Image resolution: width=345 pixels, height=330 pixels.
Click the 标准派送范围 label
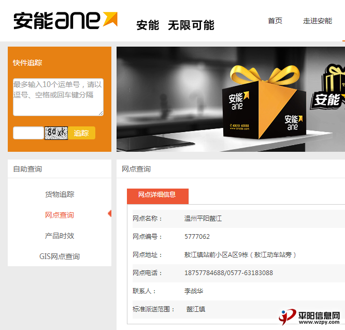click(153, 309)
